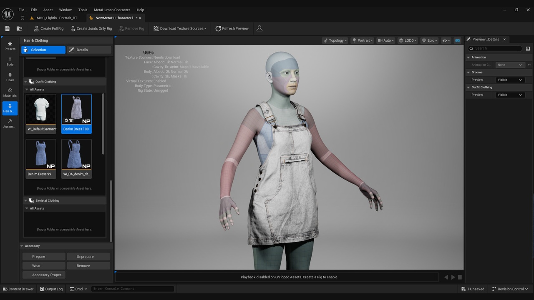Click the home icon beside asset tabs
Screen dimensions: 534x300
tap(23, 18)
